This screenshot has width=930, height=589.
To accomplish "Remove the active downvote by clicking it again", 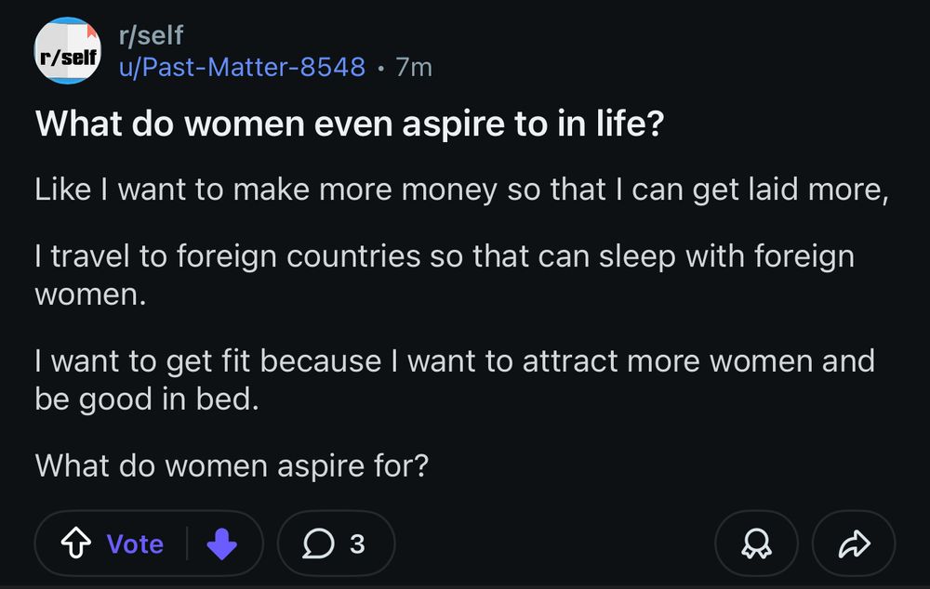I will pos(223,543).
